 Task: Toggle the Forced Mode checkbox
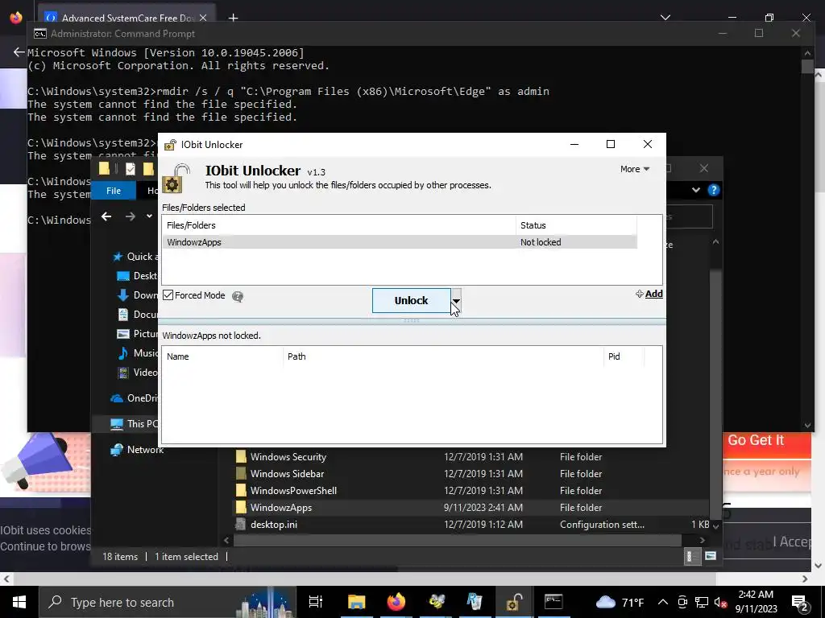click(x=168, y=295)
